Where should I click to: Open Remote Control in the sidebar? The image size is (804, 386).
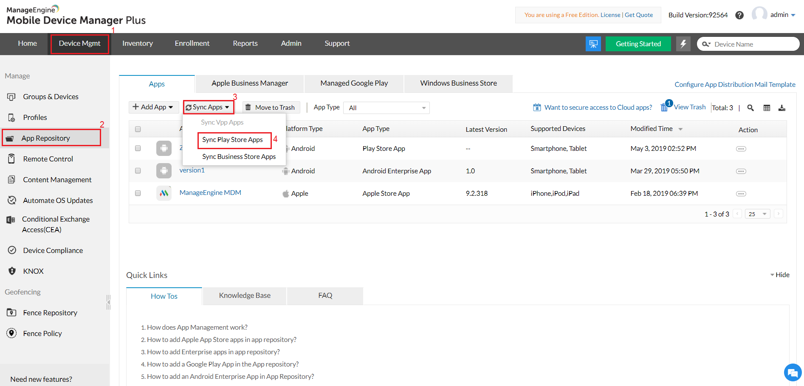(x=48, y=159)
